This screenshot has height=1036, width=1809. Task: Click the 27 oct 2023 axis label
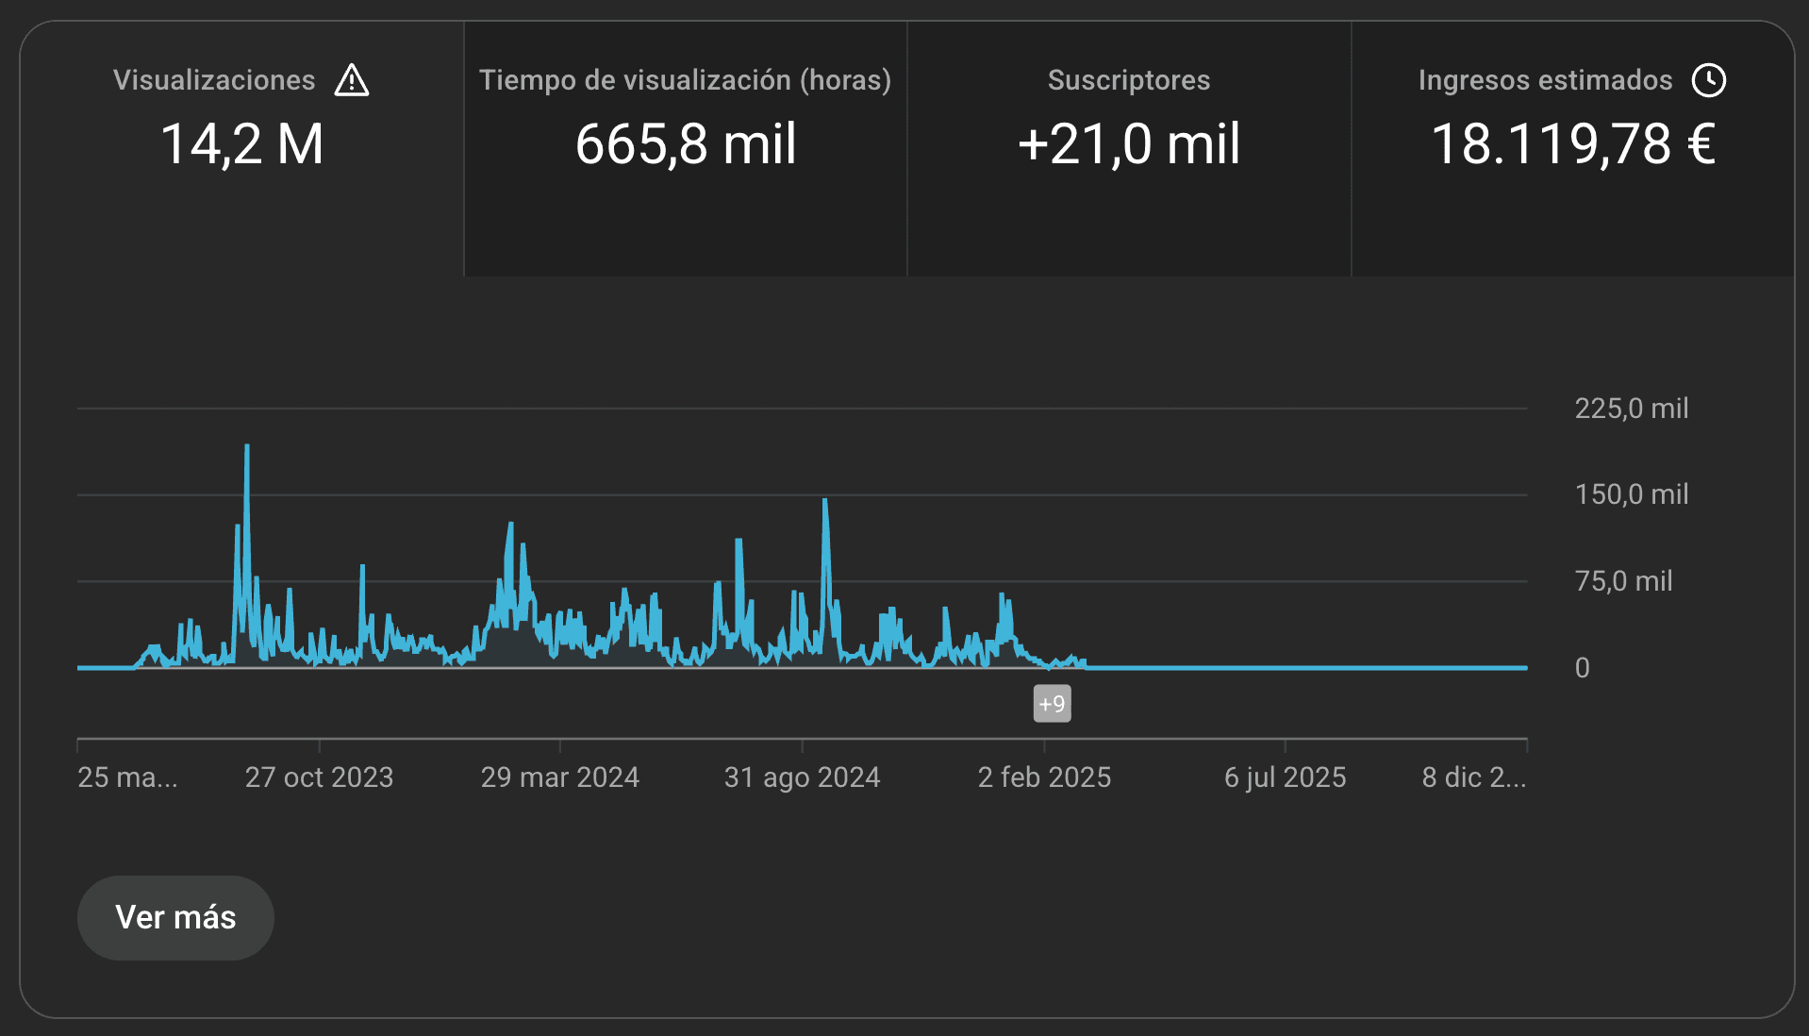click(319, 777)
